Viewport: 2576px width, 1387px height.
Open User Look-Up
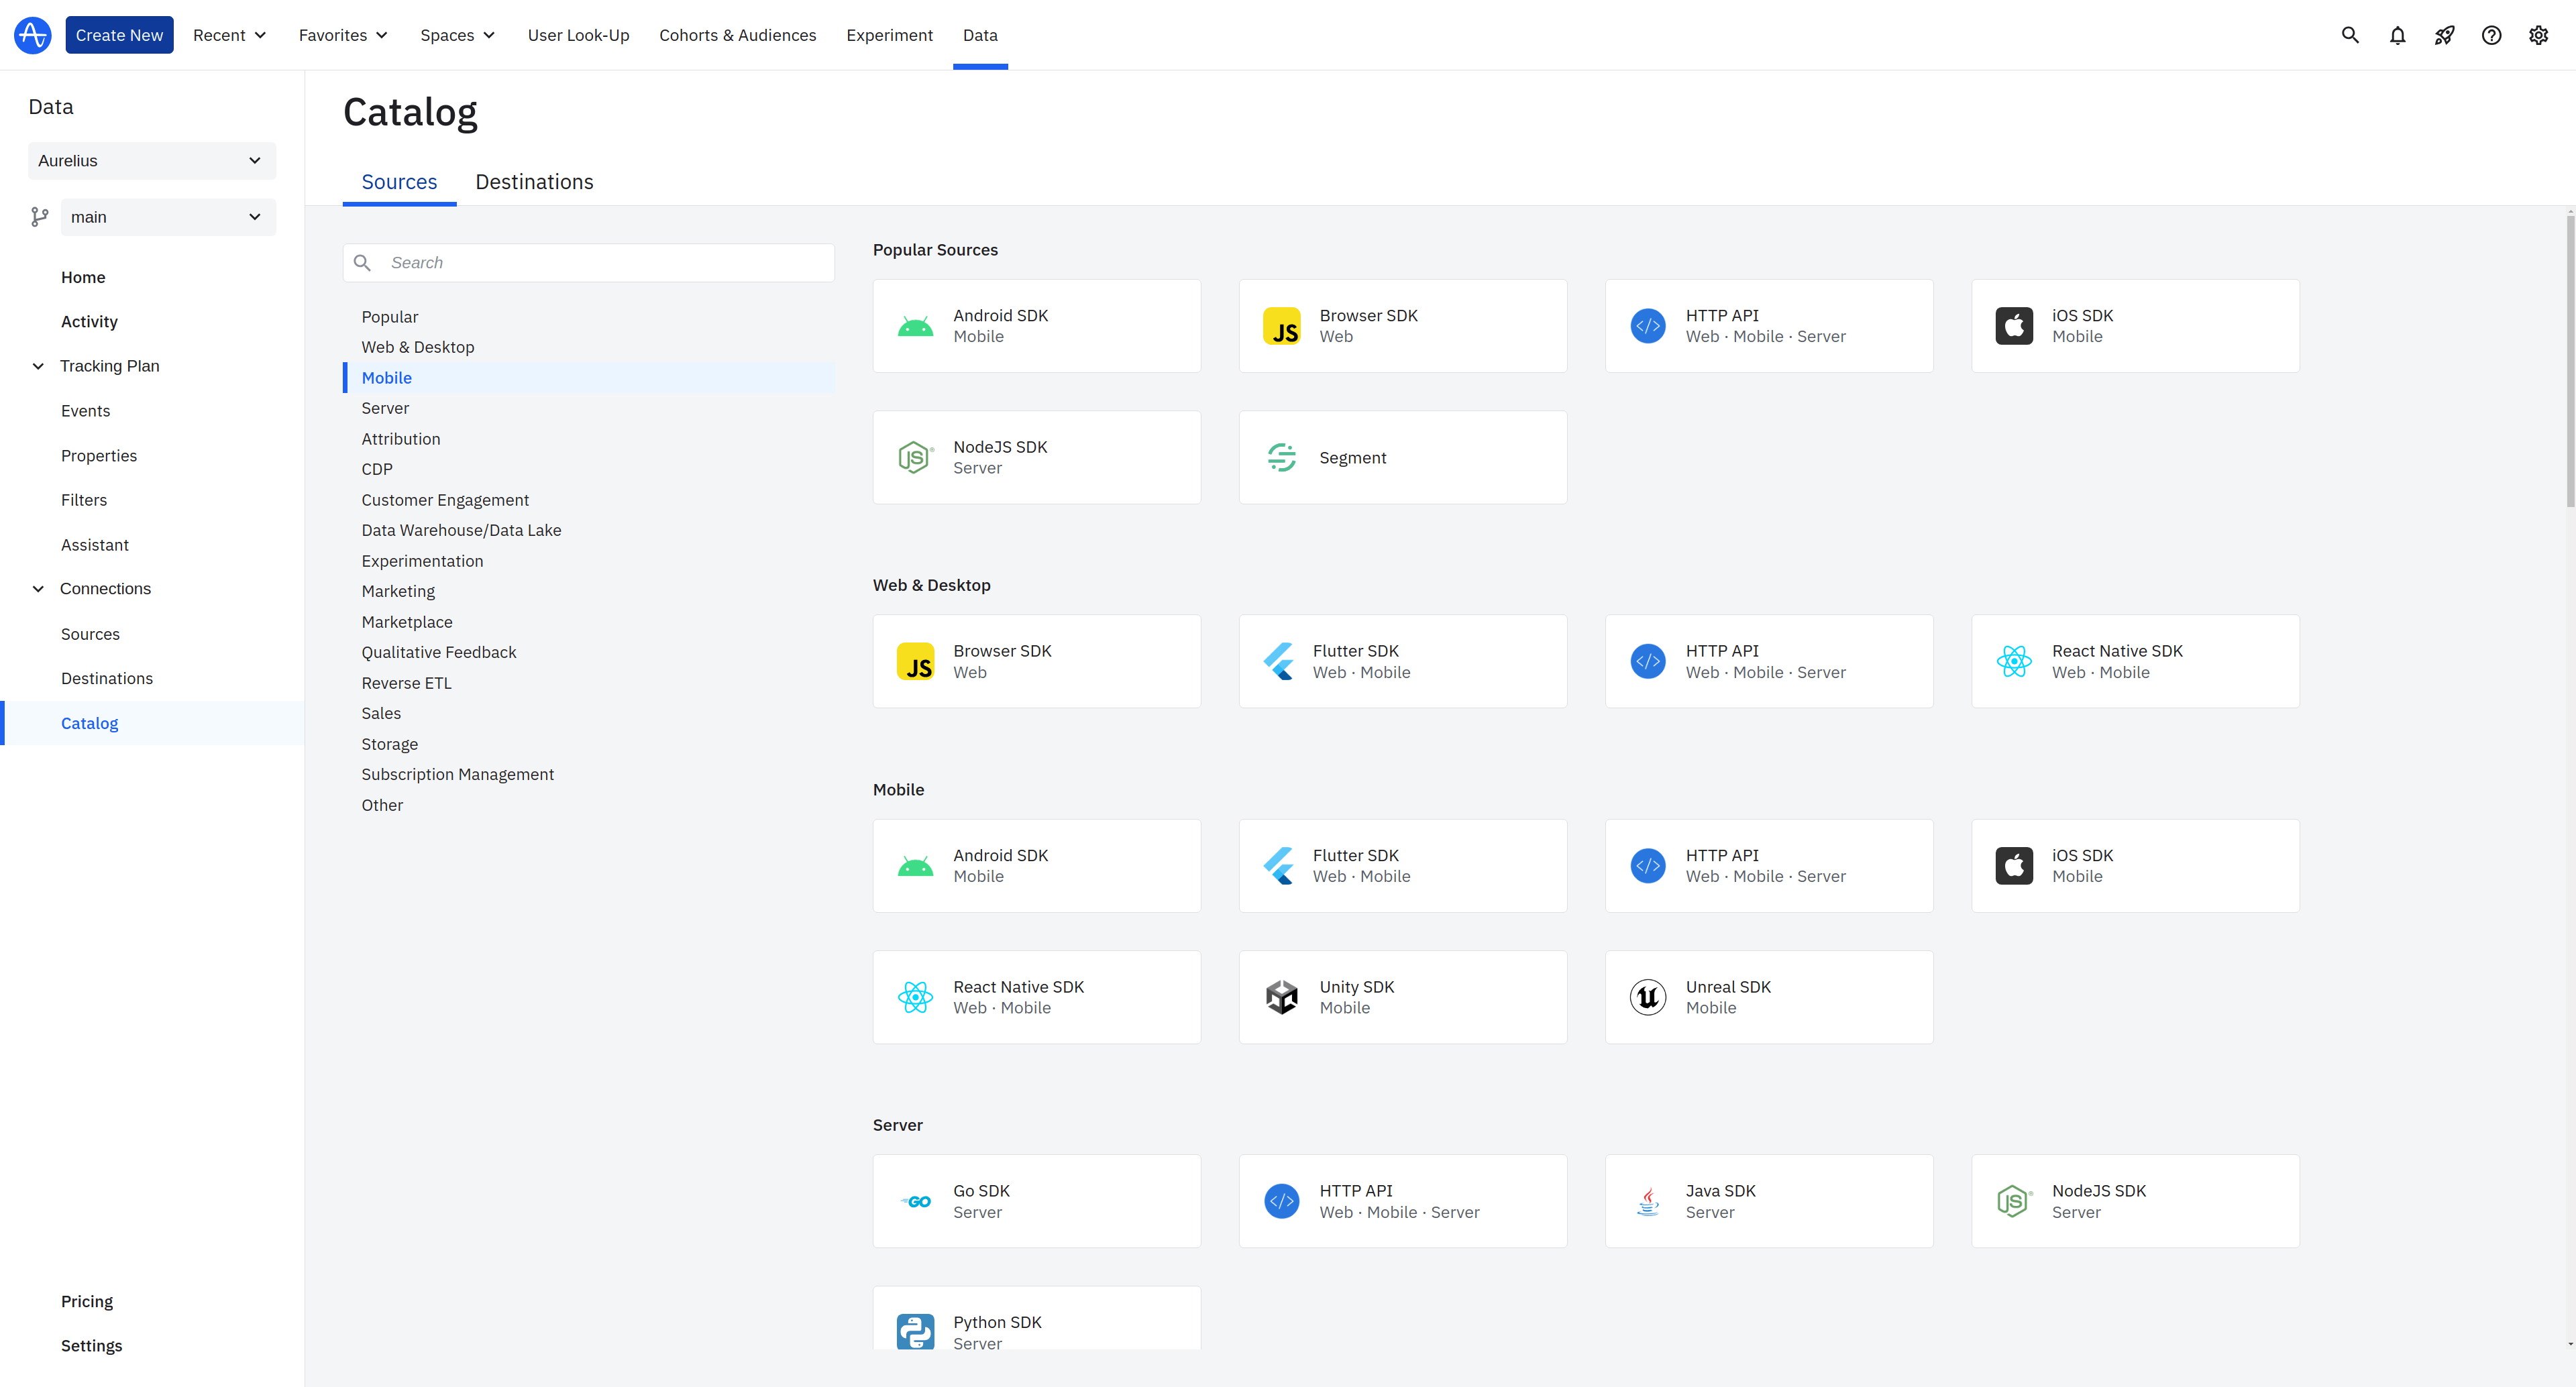pyautogui.click(x=578, y=35)
